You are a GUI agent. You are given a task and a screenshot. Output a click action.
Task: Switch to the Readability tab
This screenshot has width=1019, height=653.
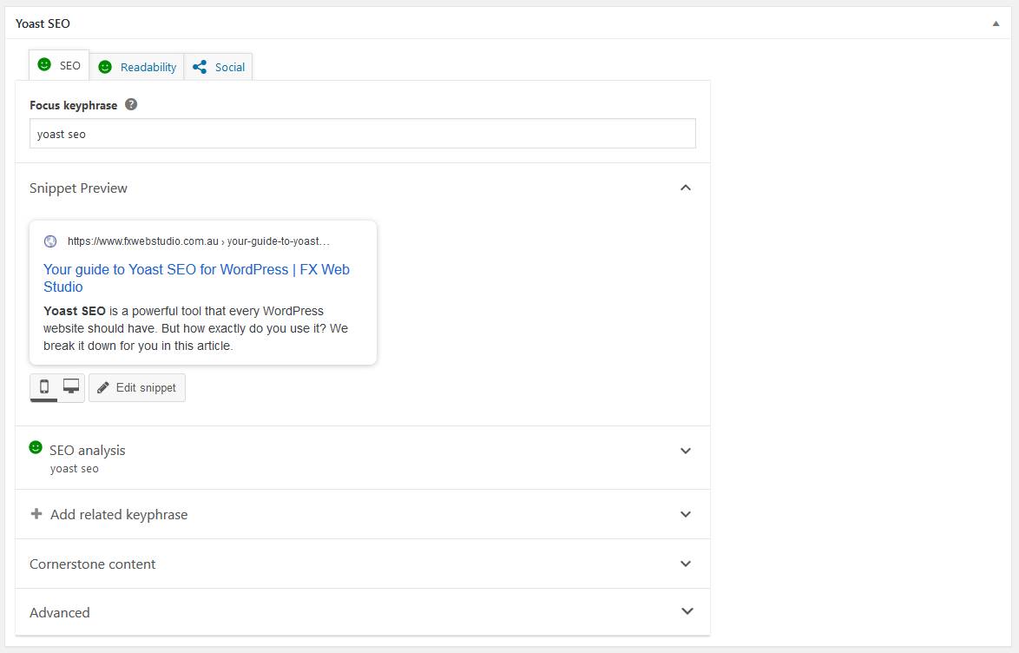pyautogui.click(x=137, y=67)
